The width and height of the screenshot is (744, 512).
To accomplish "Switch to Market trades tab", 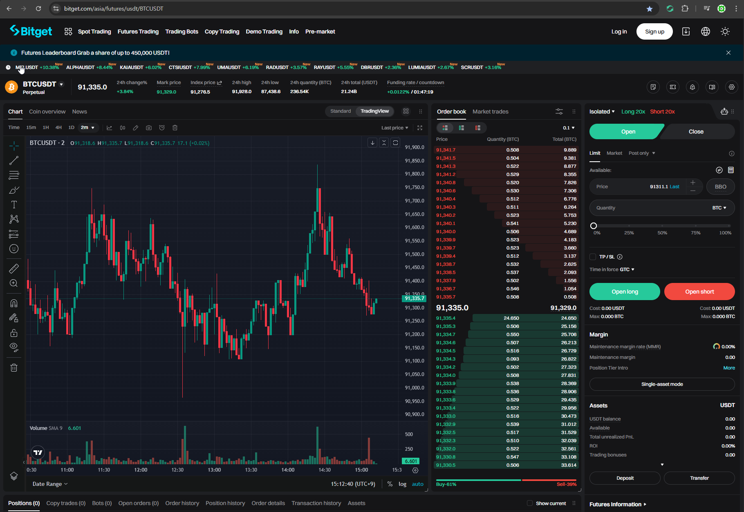I will point(491,111).
